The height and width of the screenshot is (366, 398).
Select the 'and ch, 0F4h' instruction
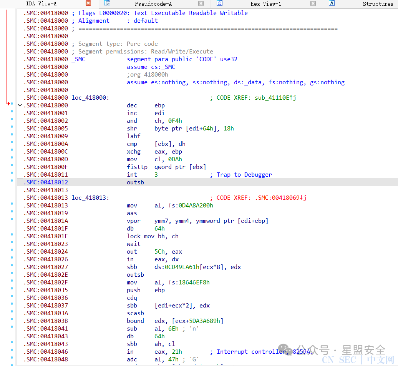click(x=154, y=120)
